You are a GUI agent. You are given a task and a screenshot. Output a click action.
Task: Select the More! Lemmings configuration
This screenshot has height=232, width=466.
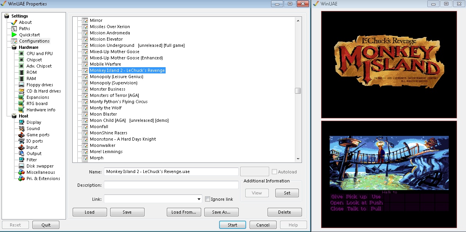[106, 152]
